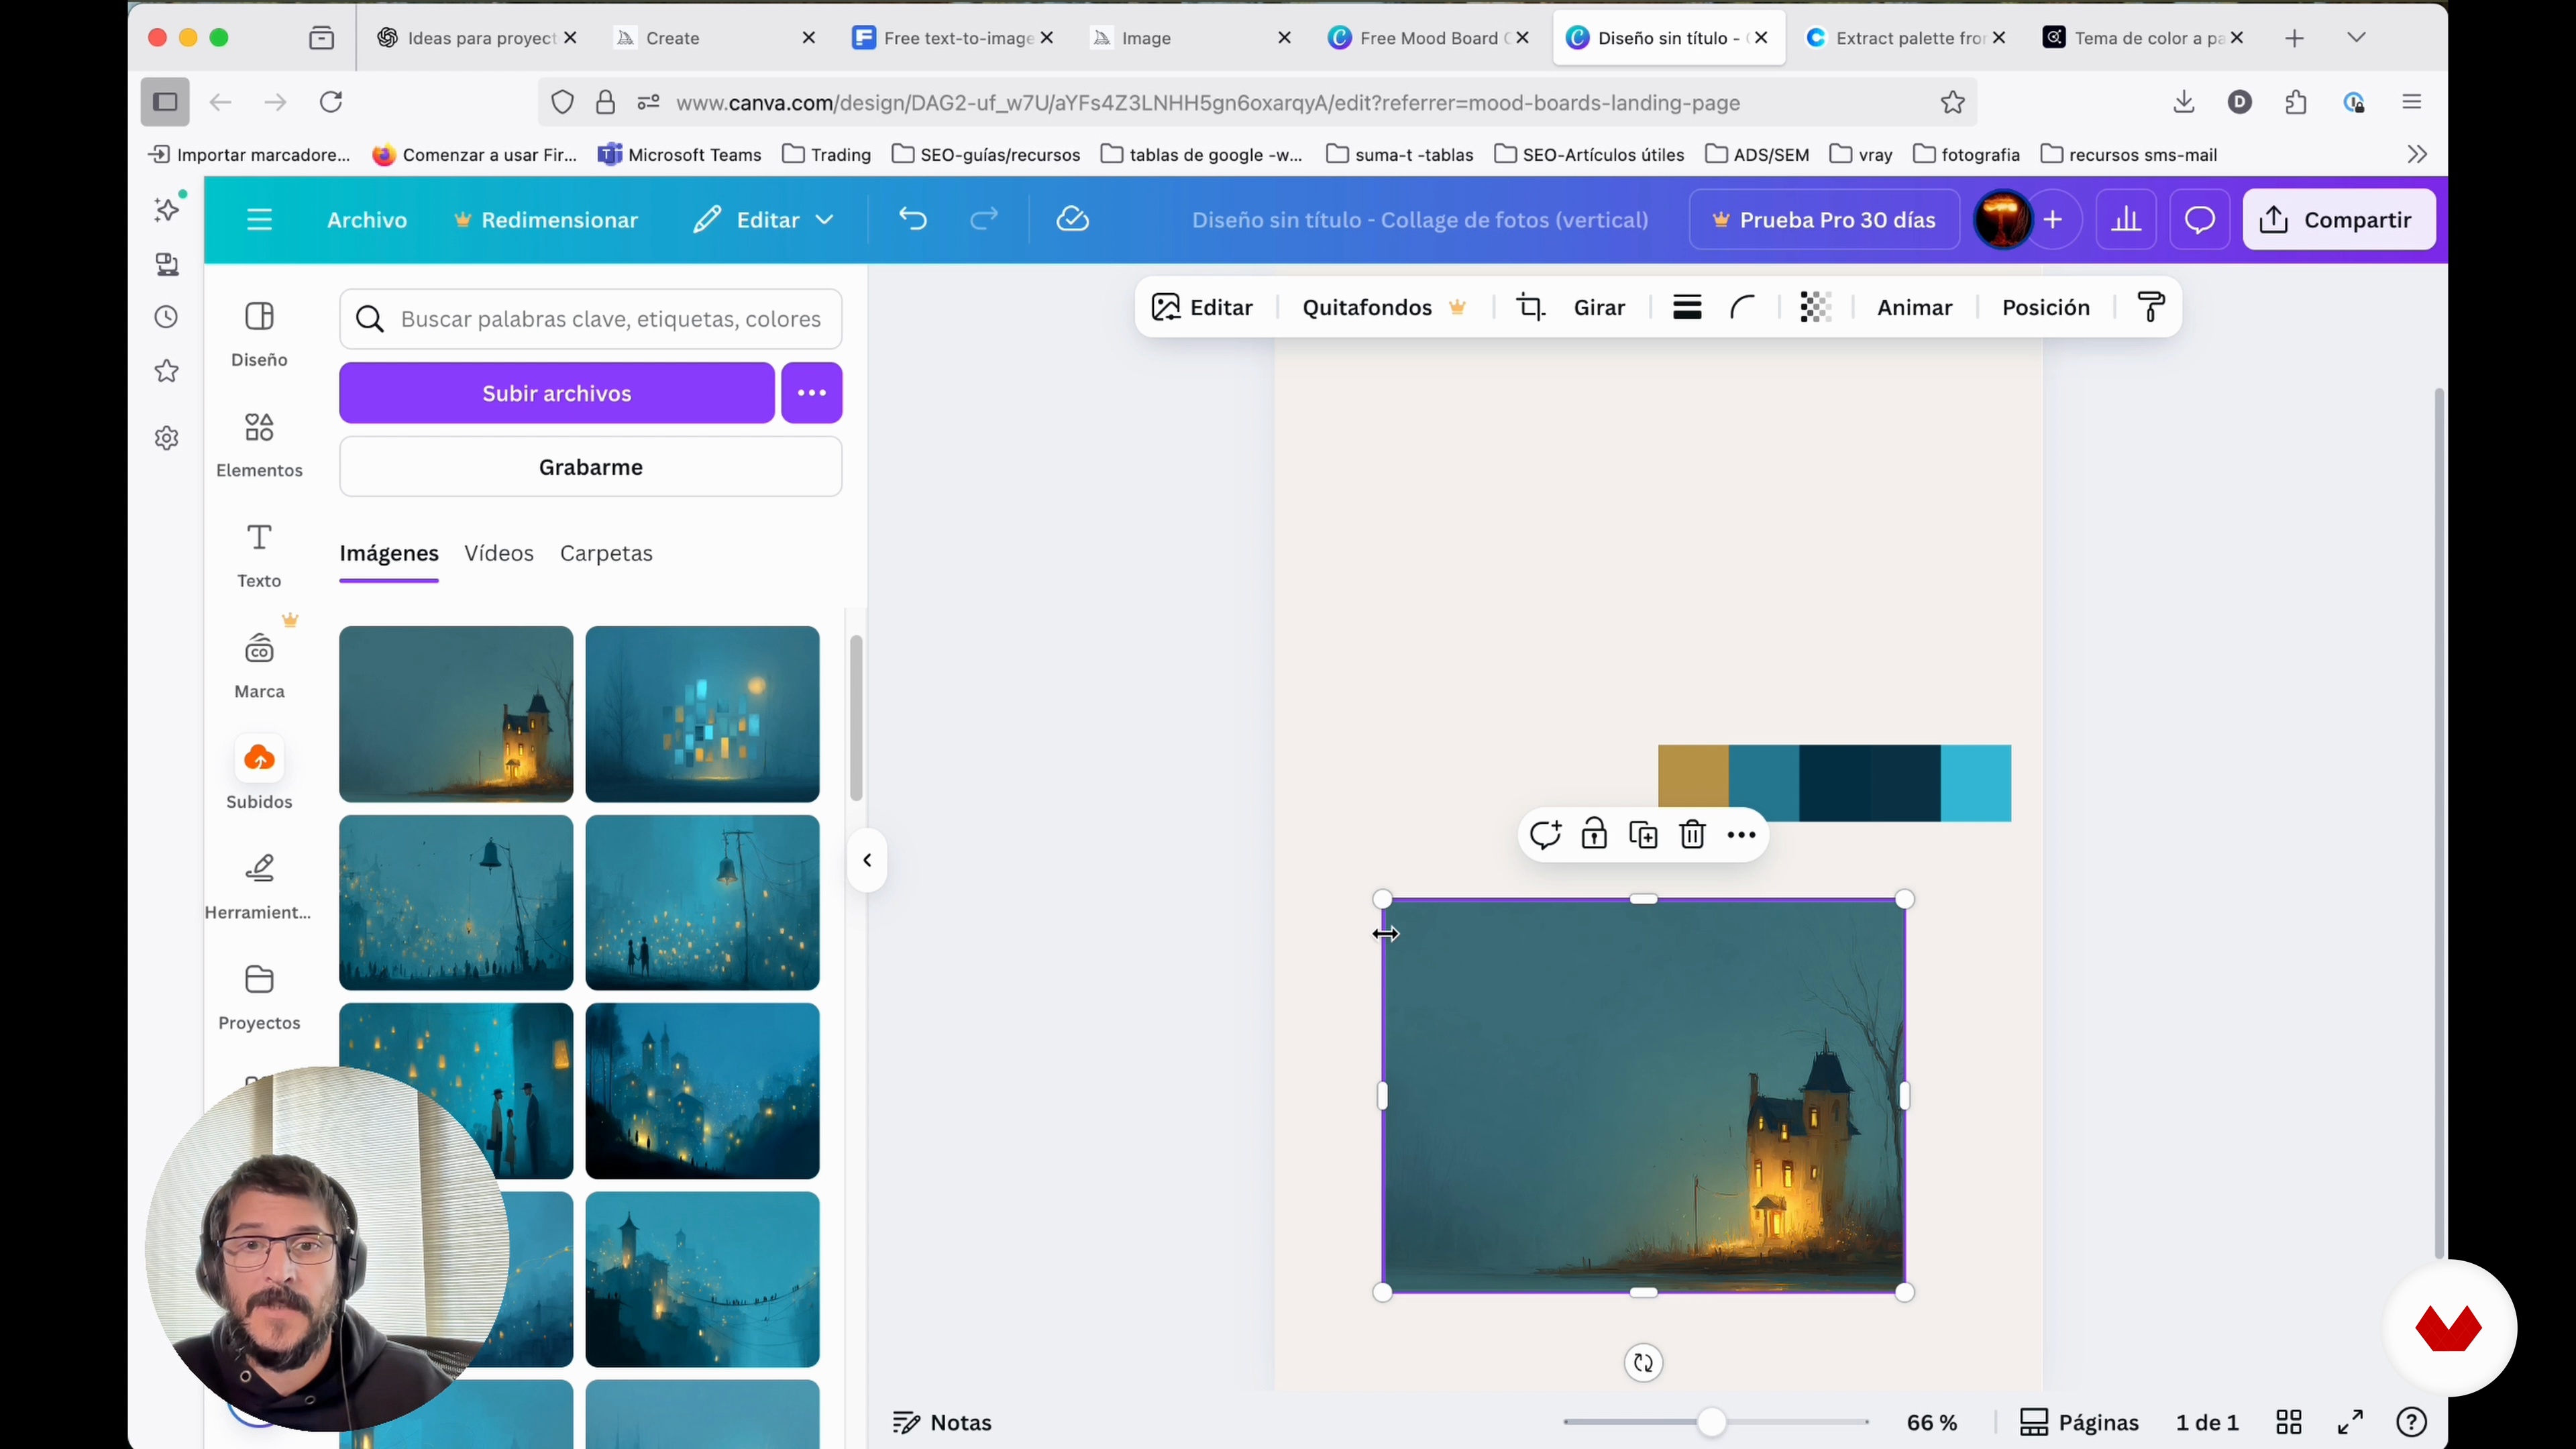Switch to the Imágenes tab
The image size is (2576, 1449).
pos(389,553)
